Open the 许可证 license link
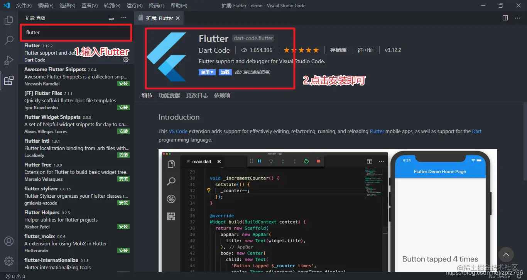Image resolution: width=527 pixels, height=280 pixels. coord(366,50)
